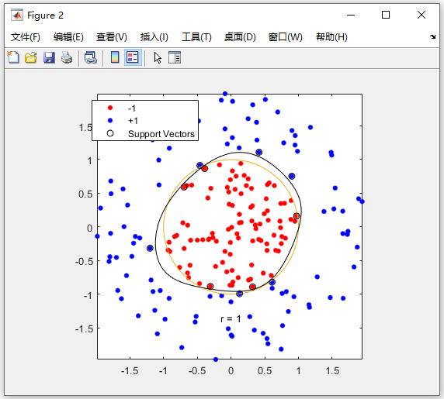Click the 帮助(H) menu

(332, 37)
